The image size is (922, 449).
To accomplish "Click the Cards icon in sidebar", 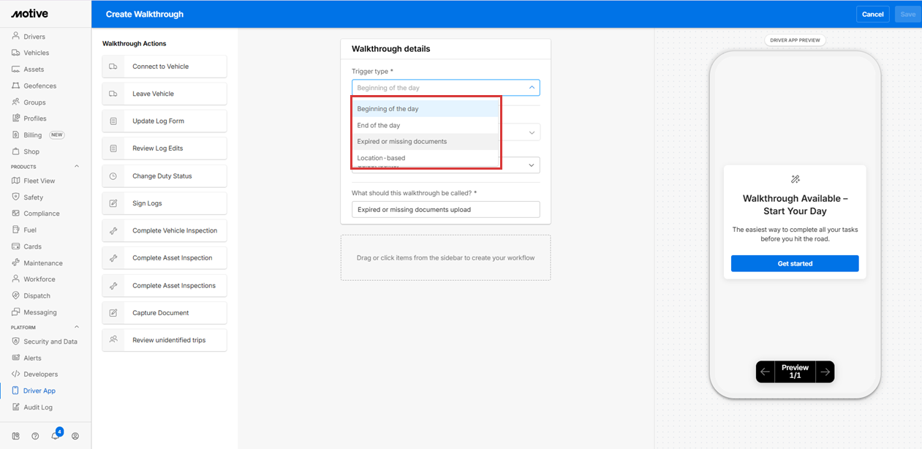I will tap(16, 246).
